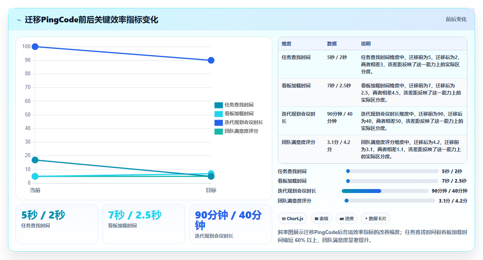Click the cyan data point at 当前
Screen dimensions: 483x260
35,176
